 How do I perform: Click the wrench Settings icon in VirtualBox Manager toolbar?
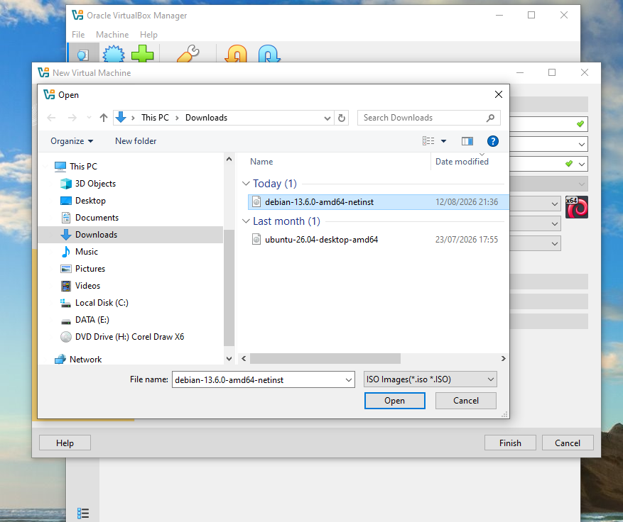click(188, 54)
